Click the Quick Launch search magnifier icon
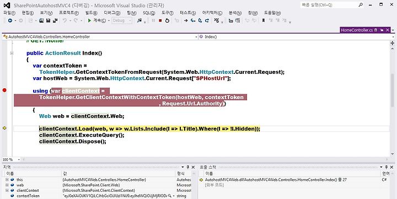397x199 pixels. point(361,5)
